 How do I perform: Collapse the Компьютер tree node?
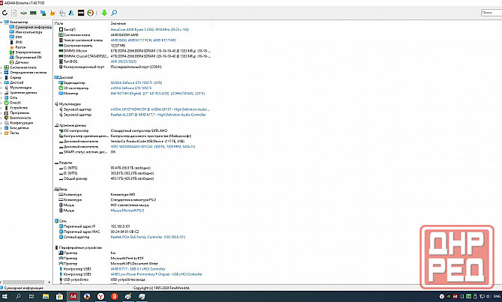point(3,23)
